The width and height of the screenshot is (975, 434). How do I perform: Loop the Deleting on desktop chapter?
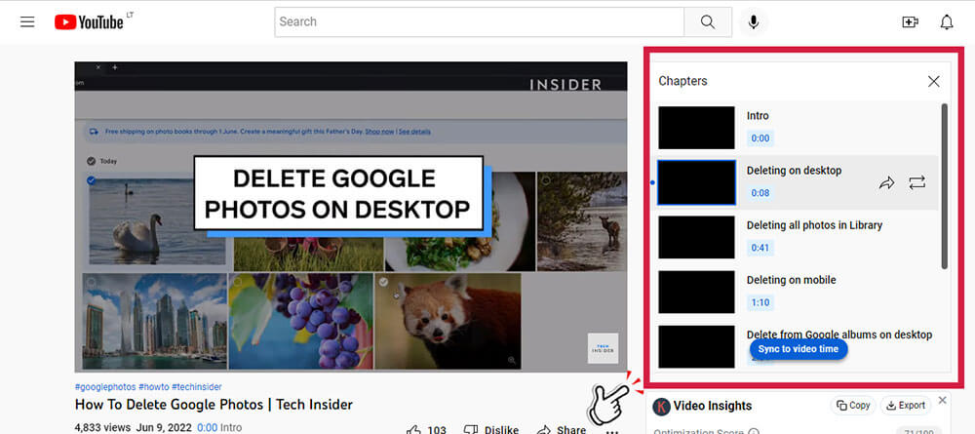click(x=917, y=182)
